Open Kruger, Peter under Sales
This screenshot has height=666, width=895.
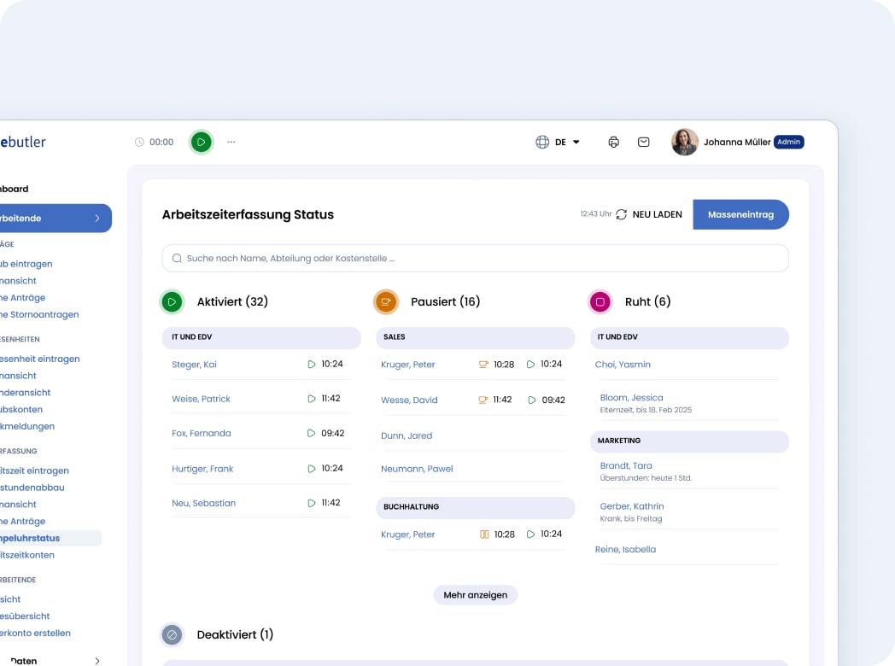[407, 364]
